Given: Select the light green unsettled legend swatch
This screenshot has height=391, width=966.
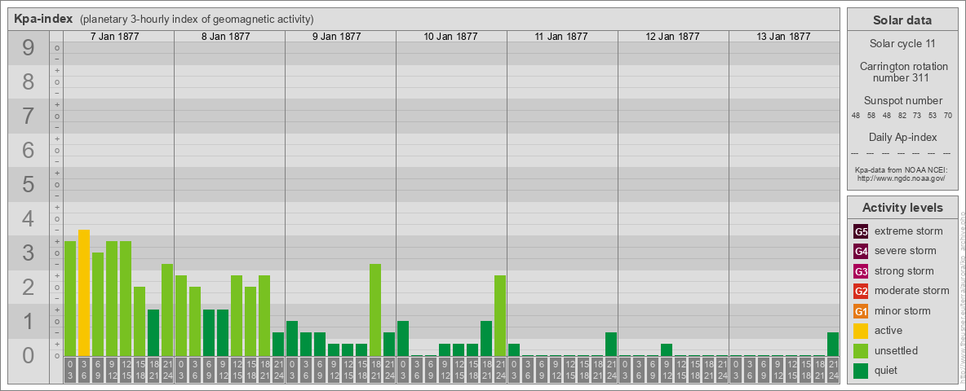Looking at the screenshot, I should click(861, 350).
